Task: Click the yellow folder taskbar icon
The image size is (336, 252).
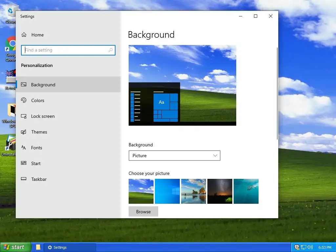Action: (38, 247)
